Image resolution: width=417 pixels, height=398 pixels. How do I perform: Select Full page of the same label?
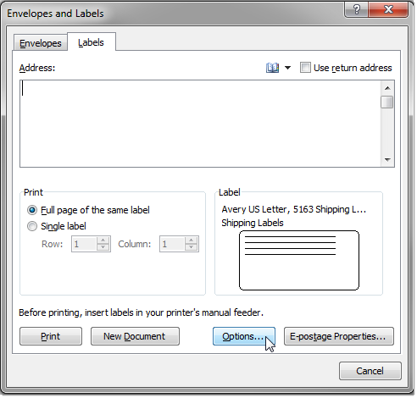[32, 210]
